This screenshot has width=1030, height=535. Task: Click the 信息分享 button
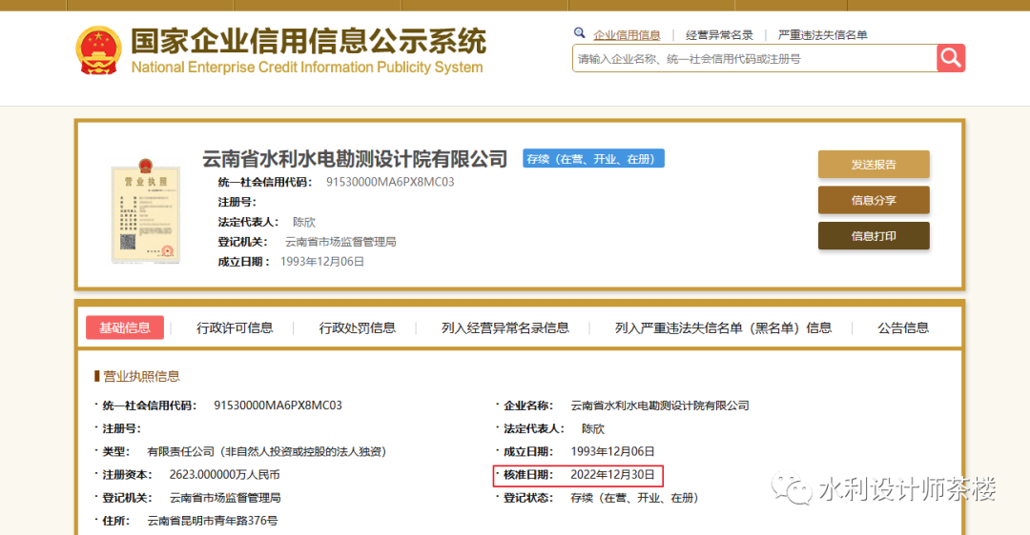(x=874, y=200)
